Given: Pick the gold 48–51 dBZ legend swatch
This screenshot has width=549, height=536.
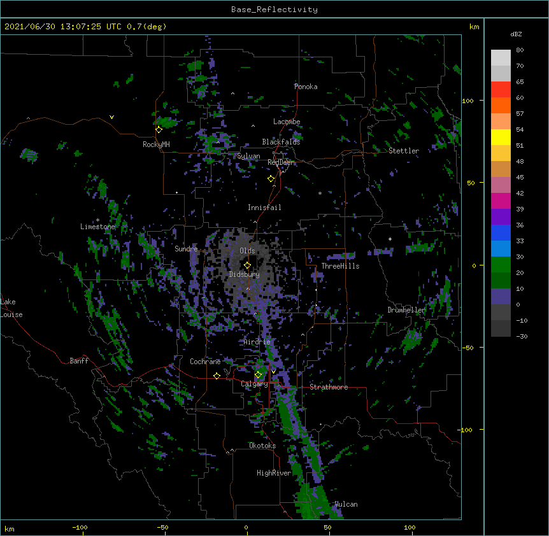Looking at the screenshot, I should pyautogui.click(x=501, y=153).
